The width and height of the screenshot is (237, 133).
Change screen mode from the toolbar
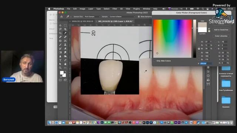[65, 80]
